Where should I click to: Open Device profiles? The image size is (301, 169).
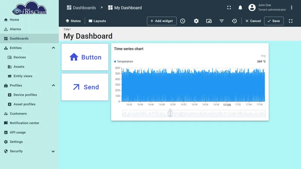pos(29,95)
